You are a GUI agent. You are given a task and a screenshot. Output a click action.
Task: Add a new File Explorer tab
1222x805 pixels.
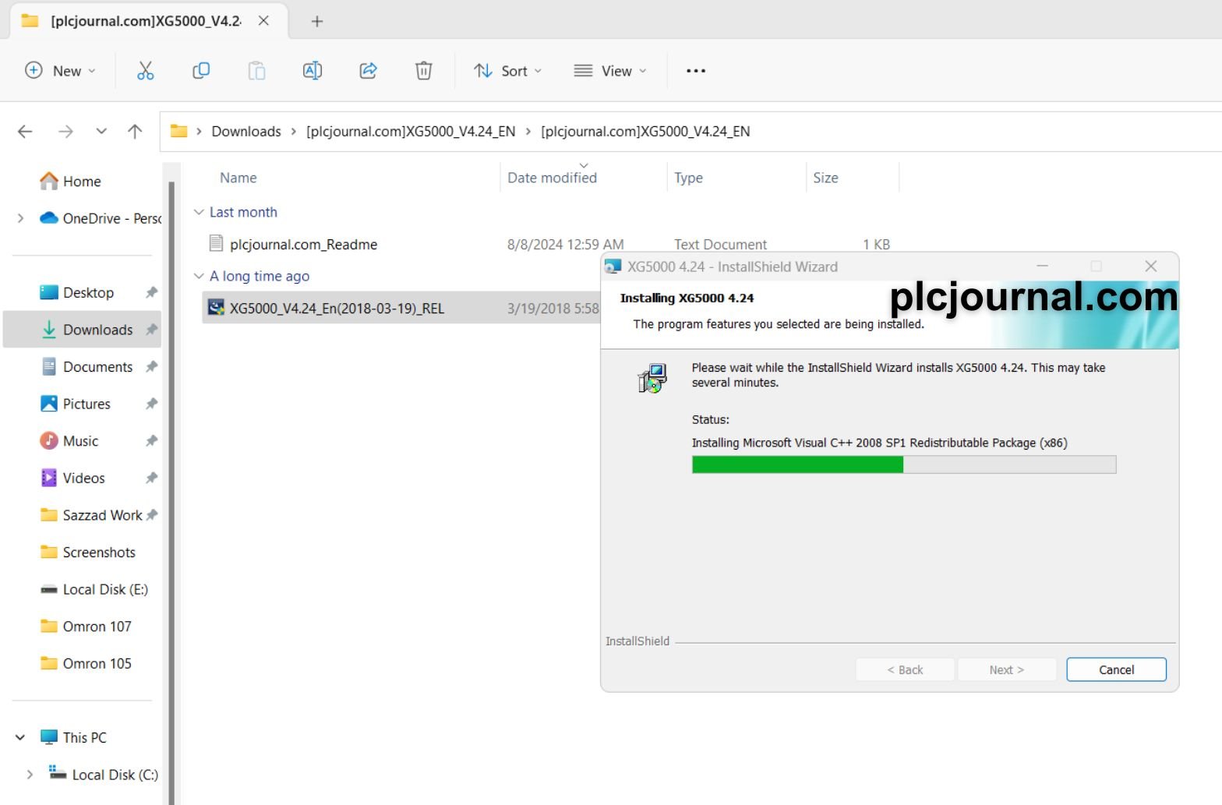(316, 21)
